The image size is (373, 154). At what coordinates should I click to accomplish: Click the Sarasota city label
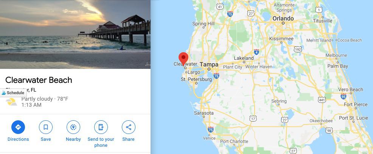[x=204, y=113]
